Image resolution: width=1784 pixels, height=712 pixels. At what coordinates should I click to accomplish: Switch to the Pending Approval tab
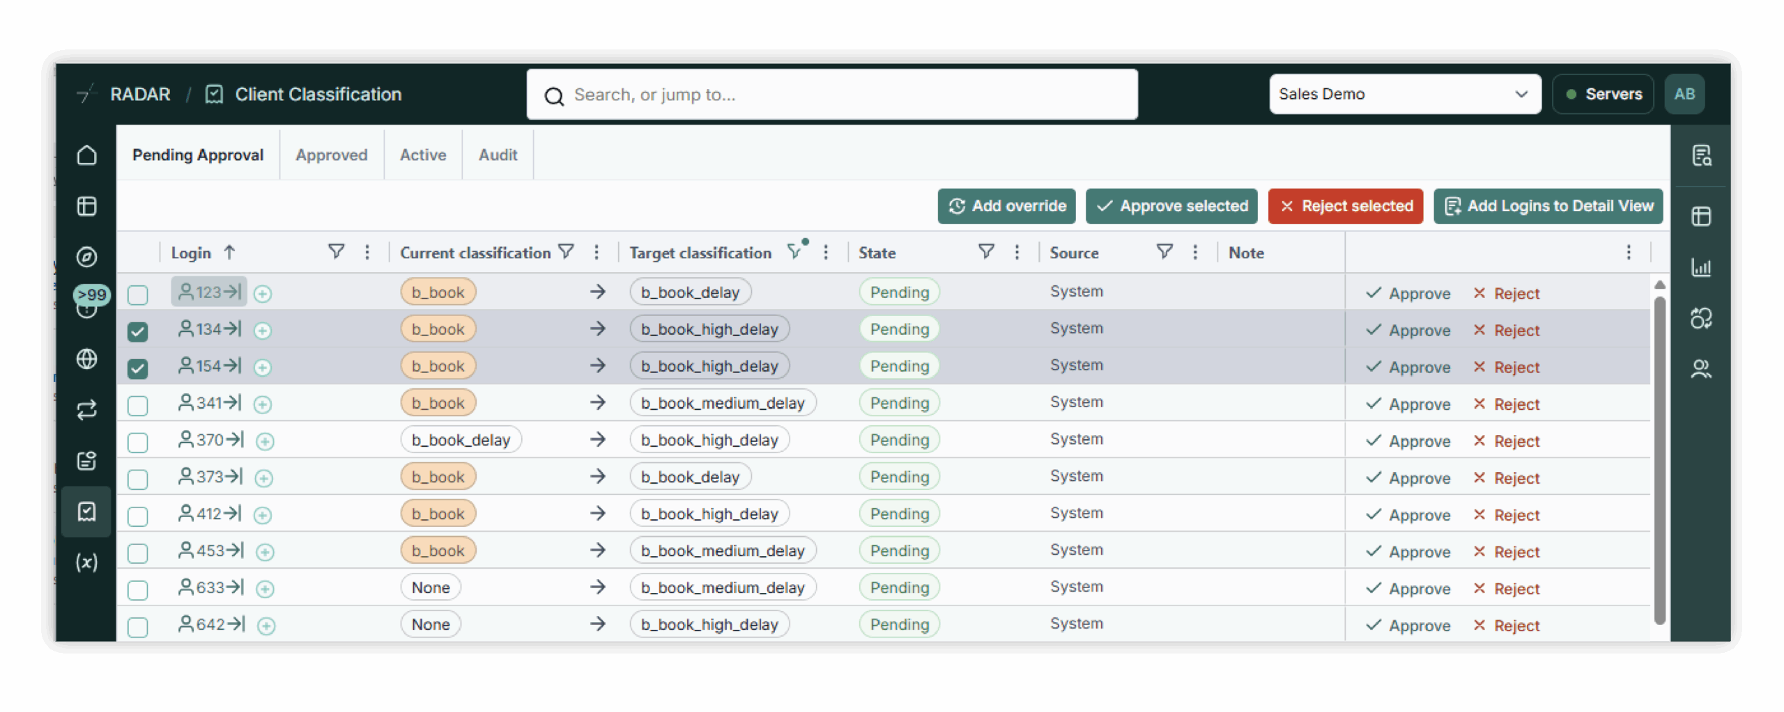pyautogui.click(x=198, y=155)
